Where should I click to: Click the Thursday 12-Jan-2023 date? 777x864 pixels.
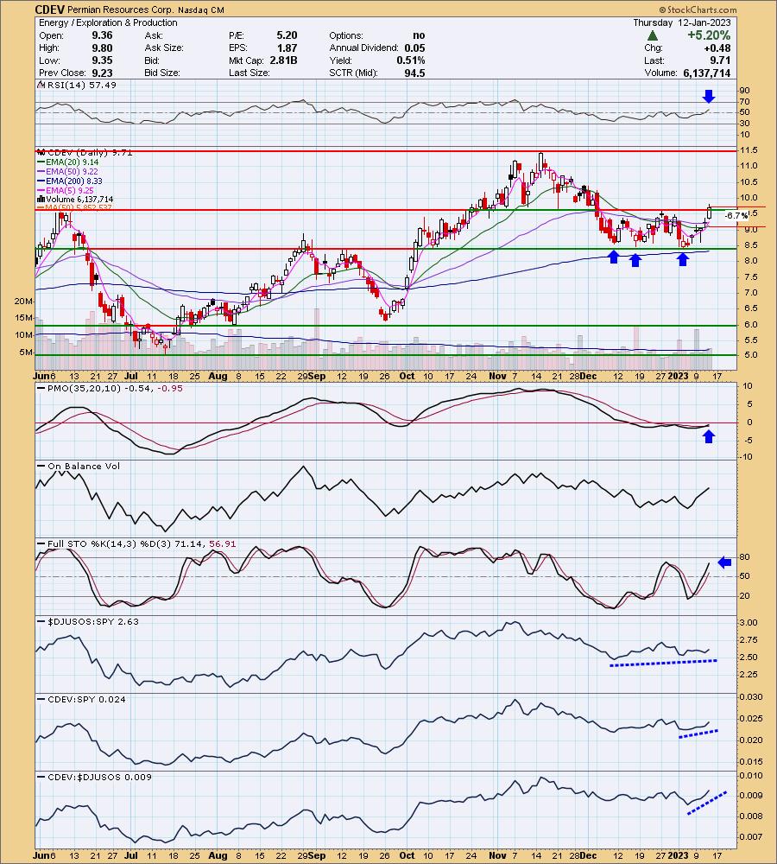[x=682, y=22]
